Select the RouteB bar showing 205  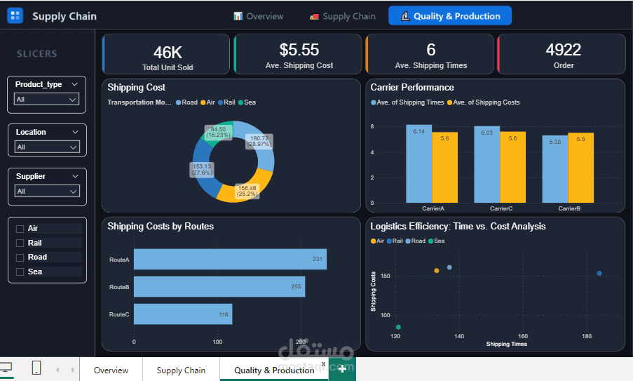219,287
